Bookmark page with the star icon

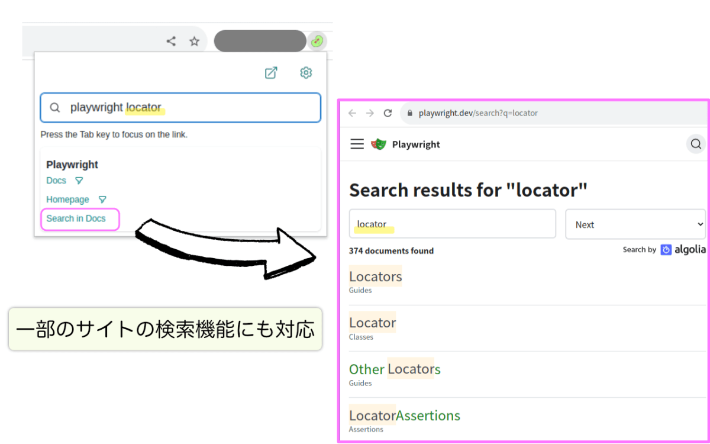pyautogui.click(x=194, y=41)
